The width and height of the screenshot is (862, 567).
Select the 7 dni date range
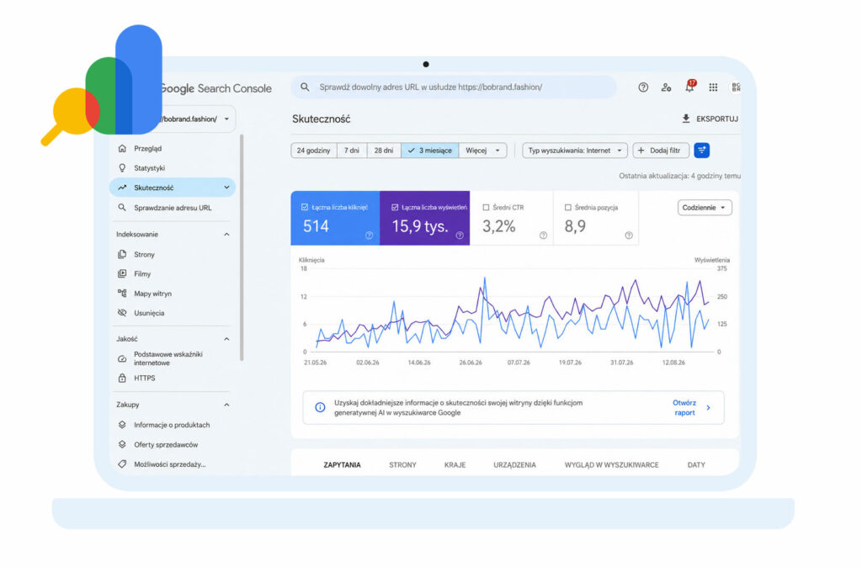point(352,150)
